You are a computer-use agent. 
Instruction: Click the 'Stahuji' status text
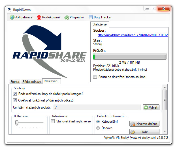click(98, 44)
